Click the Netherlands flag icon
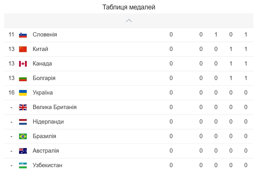The height and width of the screenshot is (172, 261). 23,122
